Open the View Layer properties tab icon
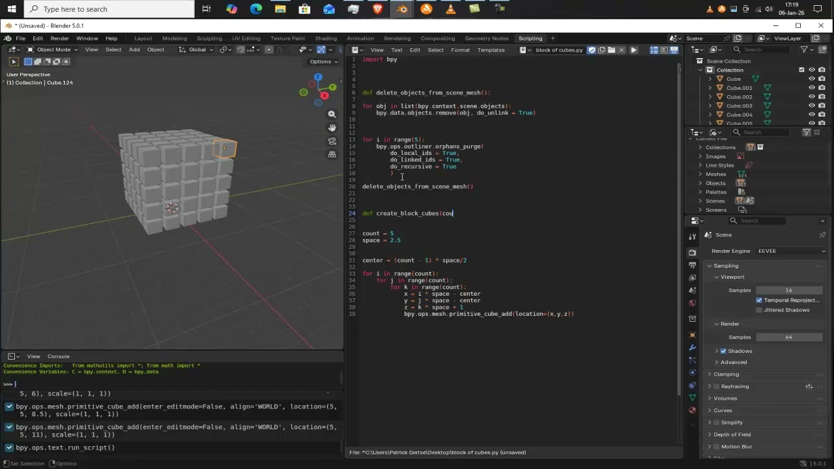 692,277
